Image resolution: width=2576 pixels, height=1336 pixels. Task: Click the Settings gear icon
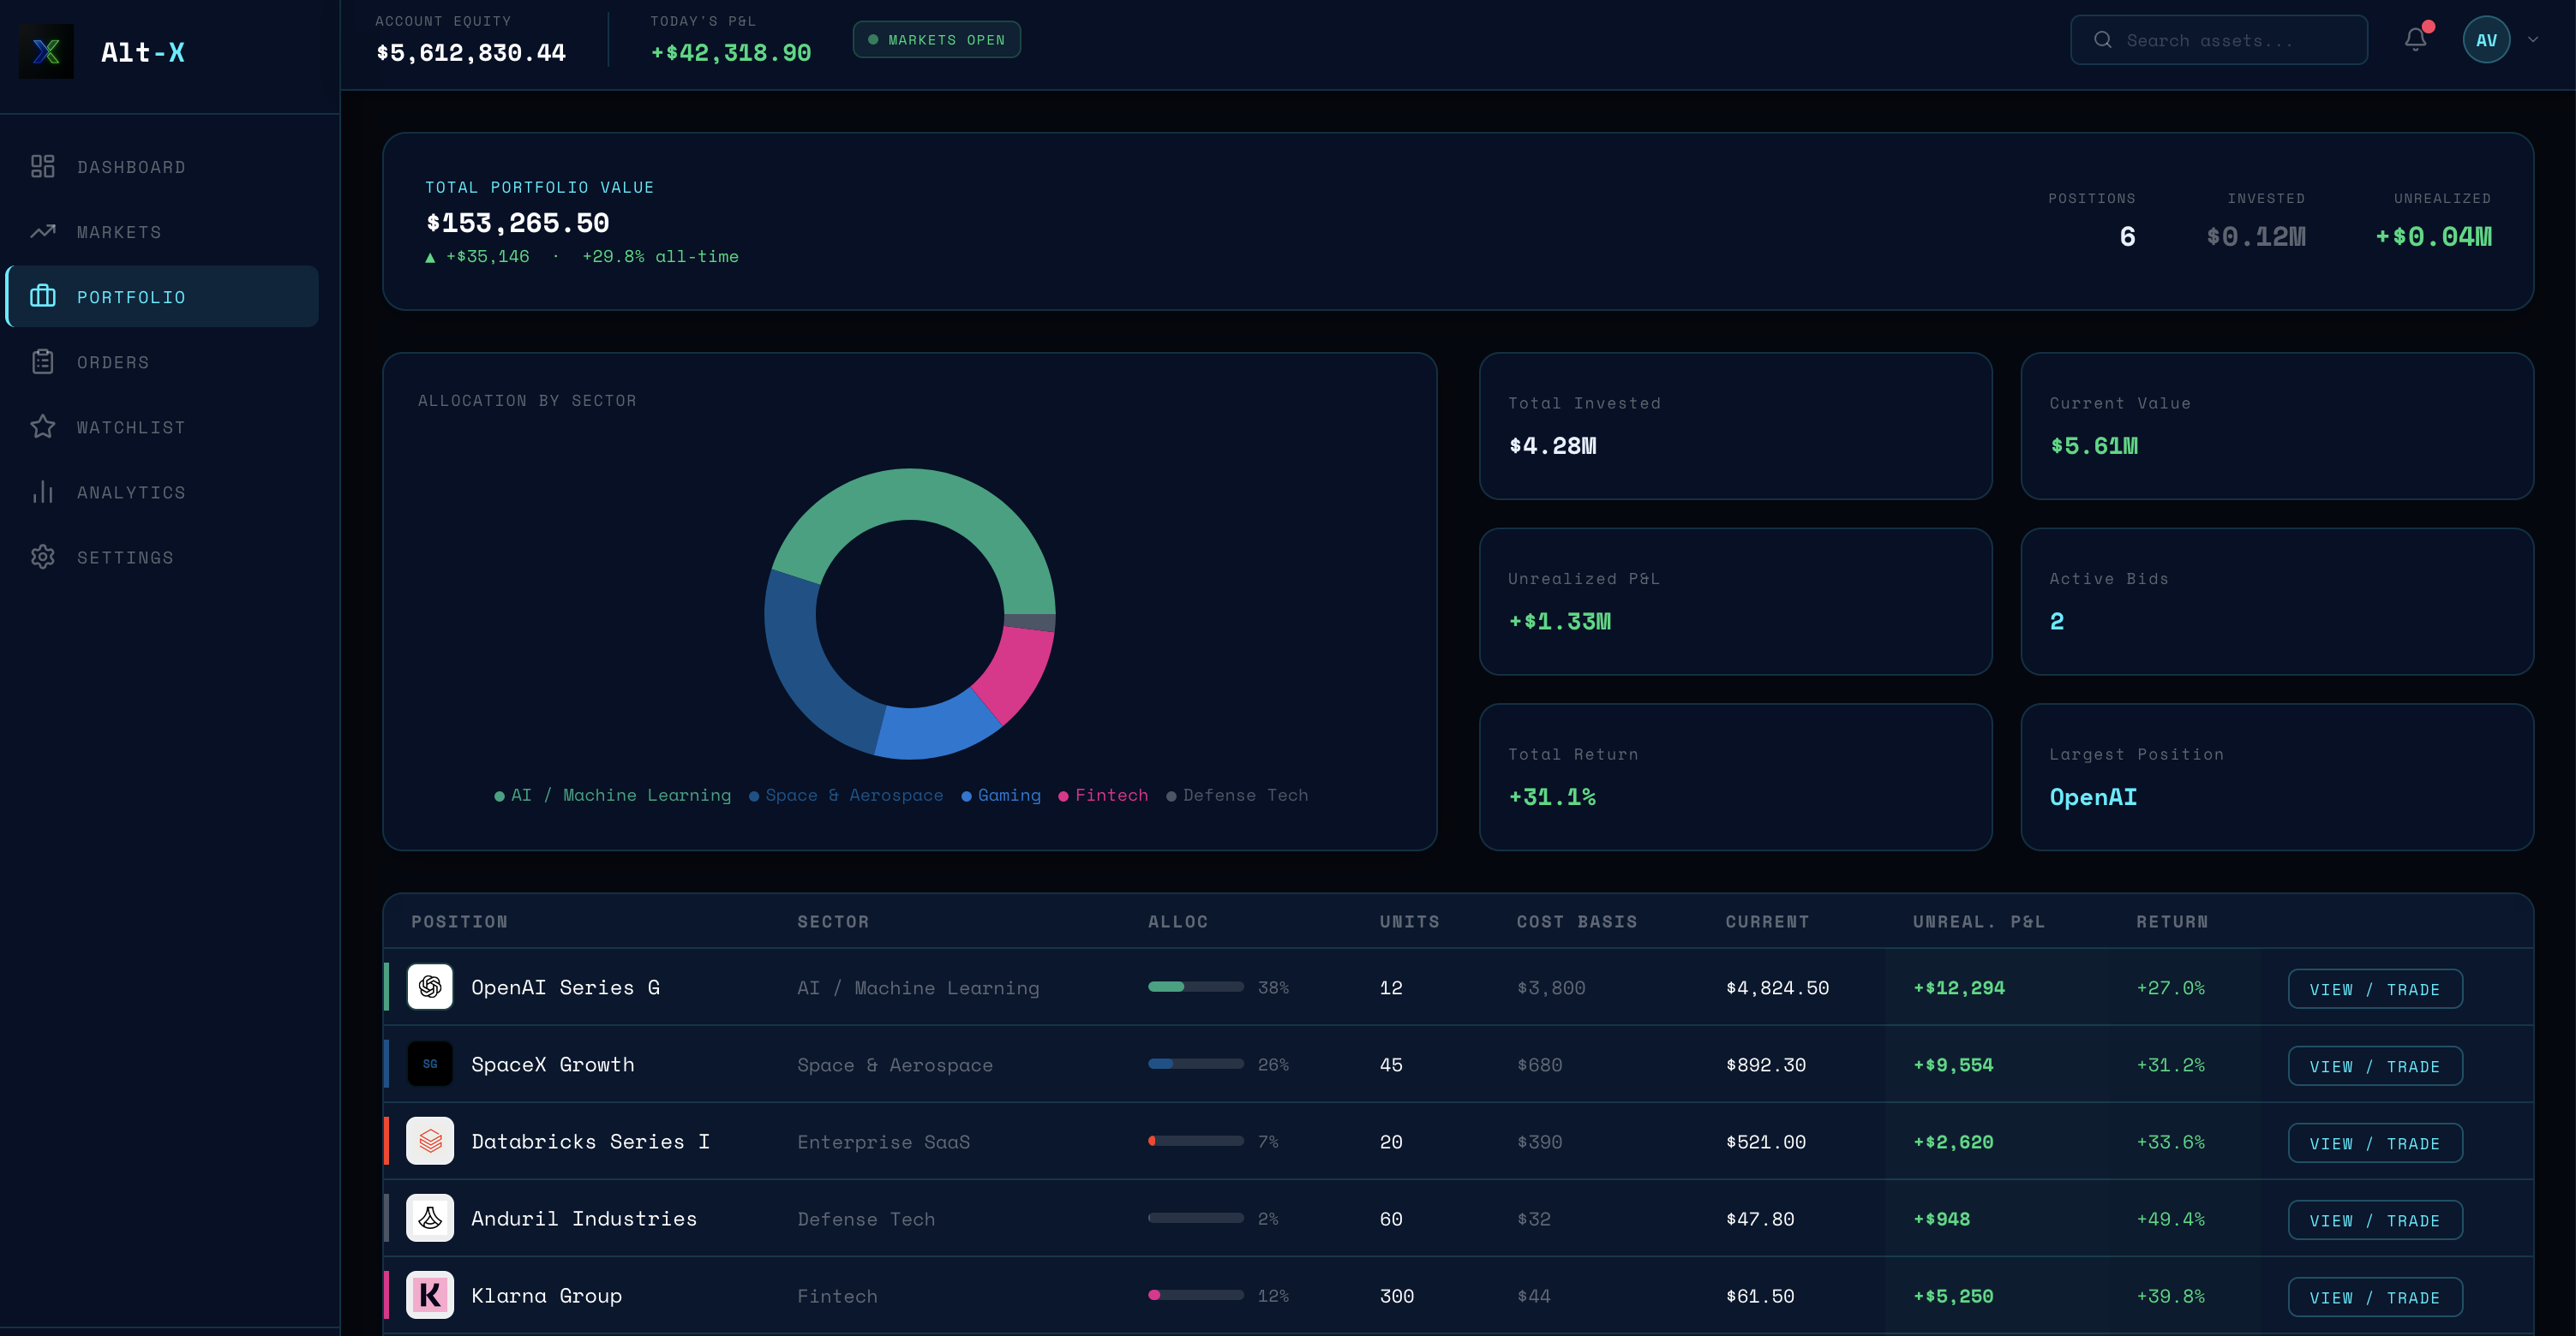pos(43,557)
